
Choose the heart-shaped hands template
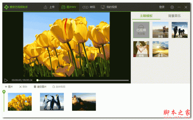click(x=141, y=49)
